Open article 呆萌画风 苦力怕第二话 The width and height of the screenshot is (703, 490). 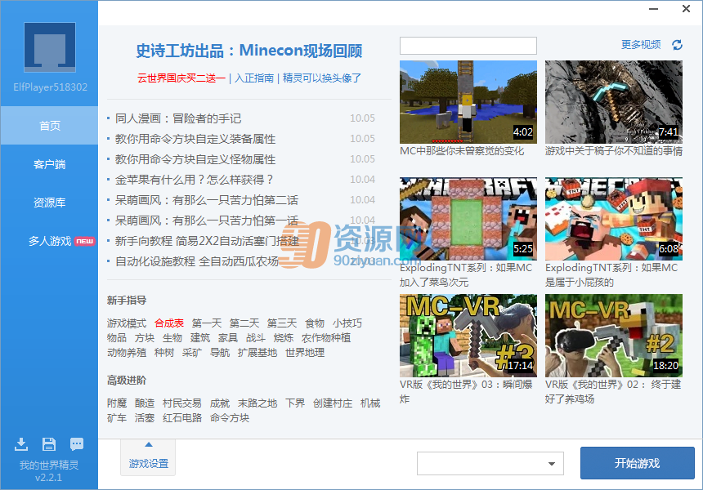click(207, 200)
